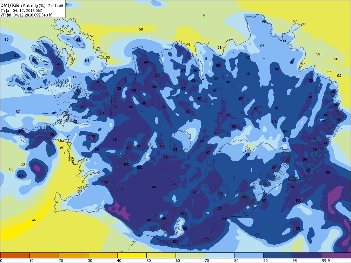The width and height of the screenshot is (351, 263).
Task: Click the map value '93' in the Westfjords
Action: pos(78,39)
